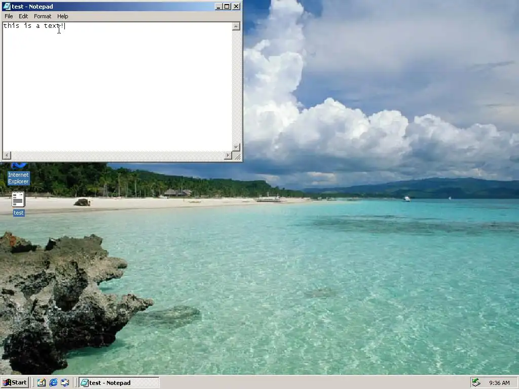Close the test - Notepad window
This screenshot has height=389, width=519.
(236, 6)
